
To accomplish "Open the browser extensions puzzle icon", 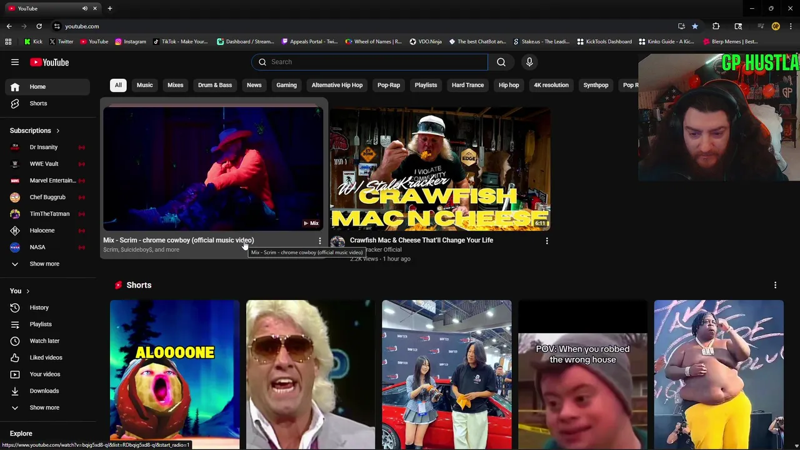I will [716, 26].
